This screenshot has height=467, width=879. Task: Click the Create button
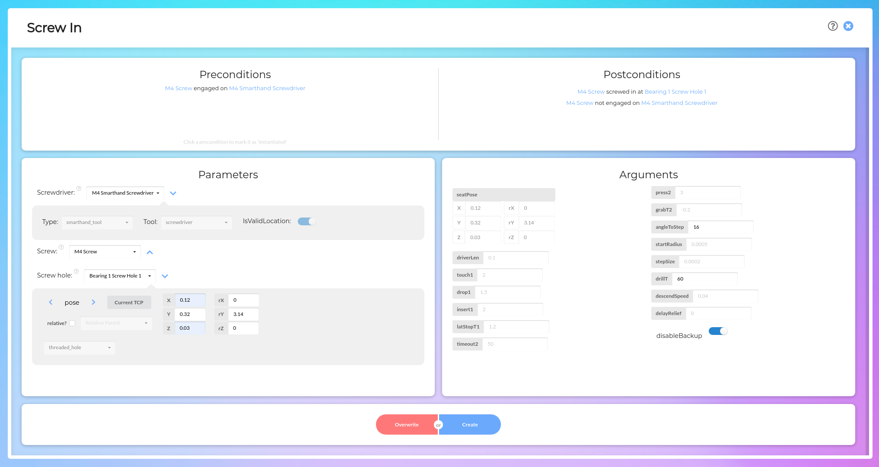(x=470, y=425)
